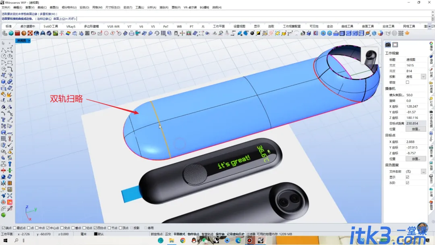Click the arrow-circle icon in top toolbar
This screenshot has width=435, height=245.
[x=119, y=33]
